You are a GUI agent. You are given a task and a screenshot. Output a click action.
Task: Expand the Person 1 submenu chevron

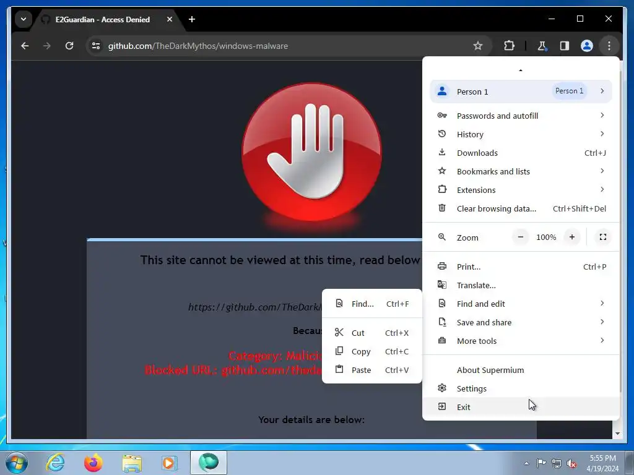coord(602,91)
